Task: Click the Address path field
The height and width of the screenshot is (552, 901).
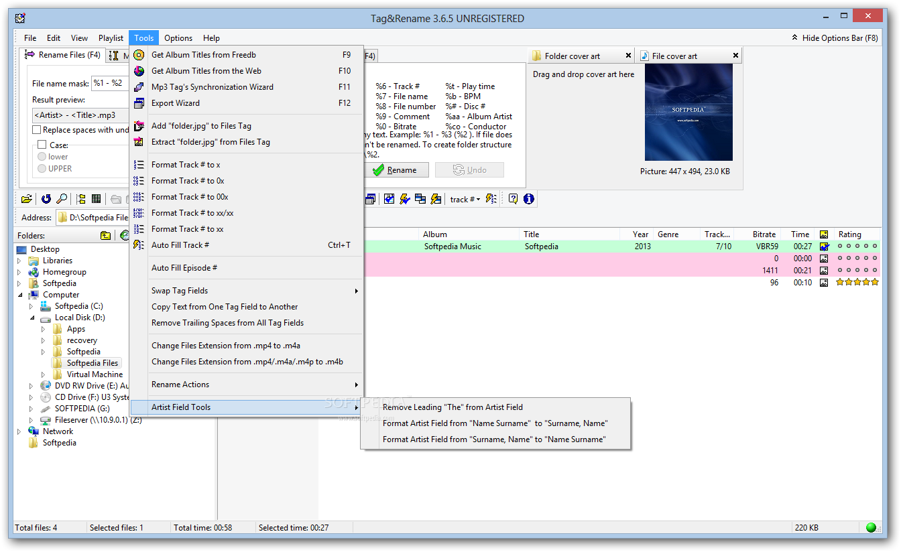Action: (x=92, y=218)
